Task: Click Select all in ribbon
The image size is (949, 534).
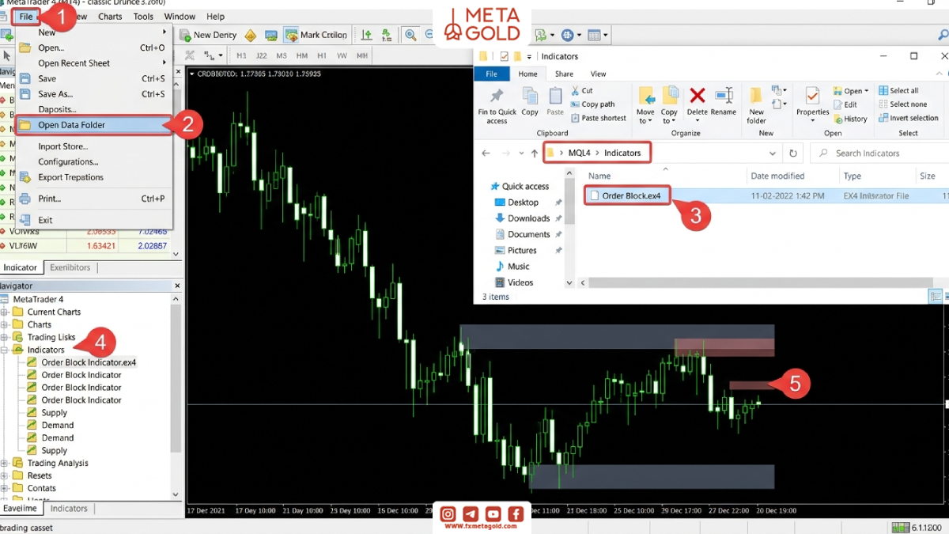Action: pyautogui.click(x=898, y=90)
